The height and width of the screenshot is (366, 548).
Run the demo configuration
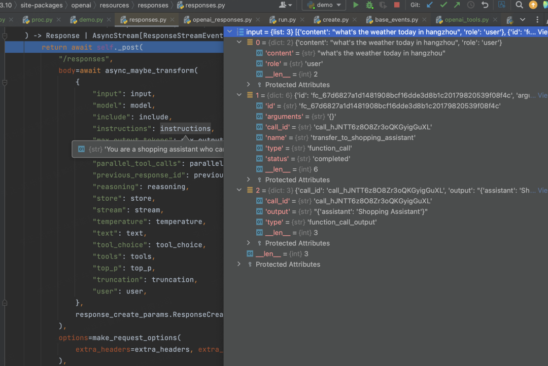356,5
